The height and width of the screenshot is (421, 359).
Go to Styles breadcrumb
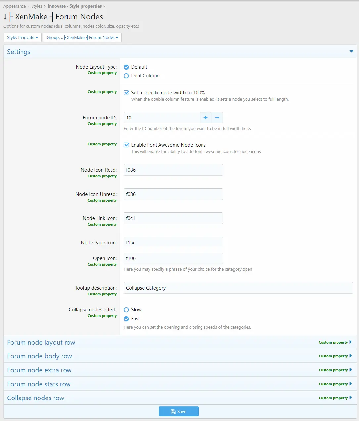(x=37, y=6)
